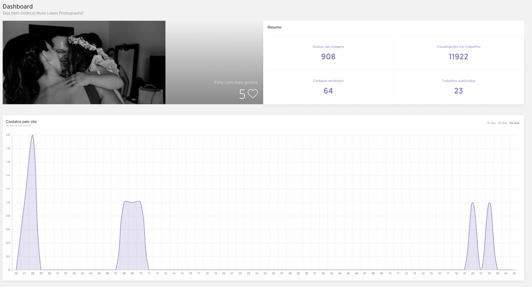The width and height of the screenshot is (532, 287).
Task: Click the 11922 views value
Action: tap(458, 57)
